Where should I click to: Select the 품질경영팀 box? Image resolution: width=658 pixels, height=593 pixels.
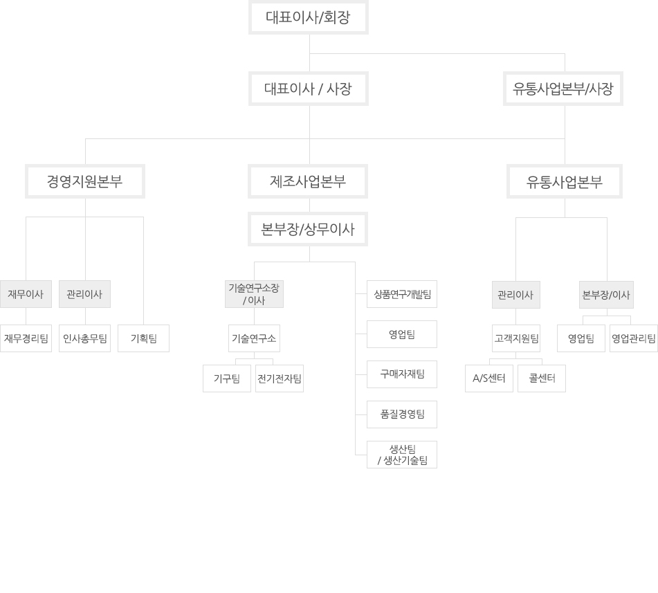402,414
